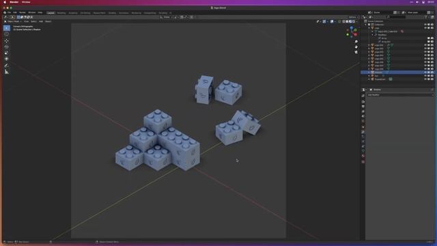Open the Modifiers wrench tab

(363, 132)
